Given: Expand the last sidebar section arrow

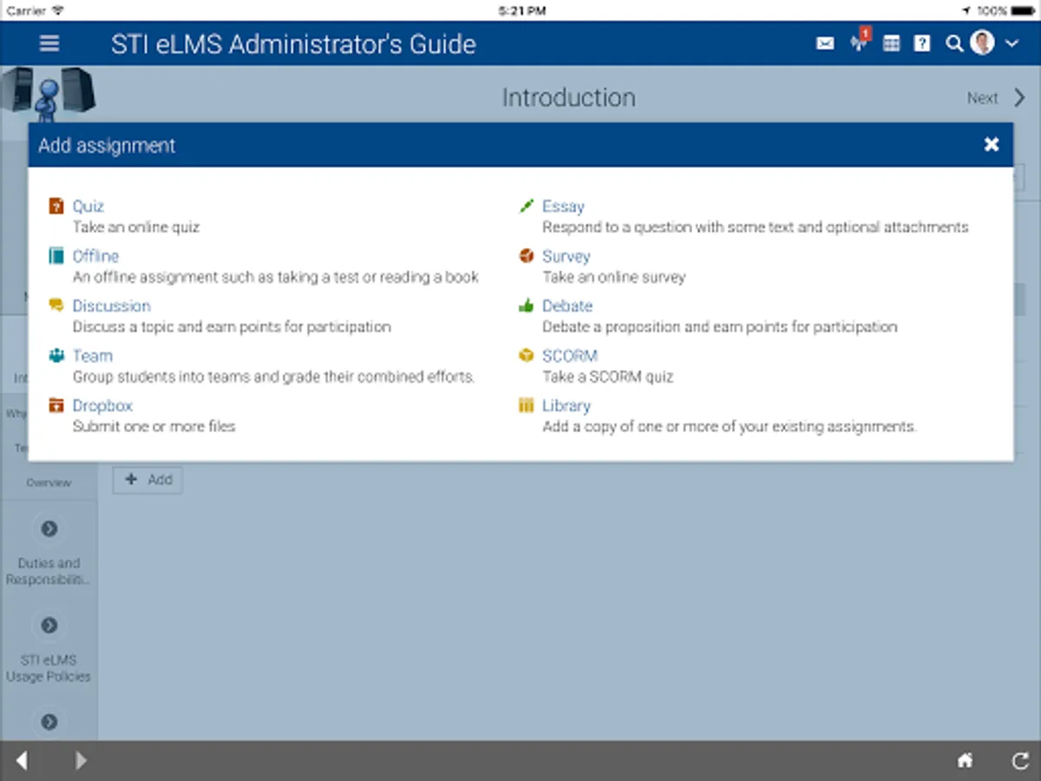Looking at the screenshot, I should tap(49, 721).
